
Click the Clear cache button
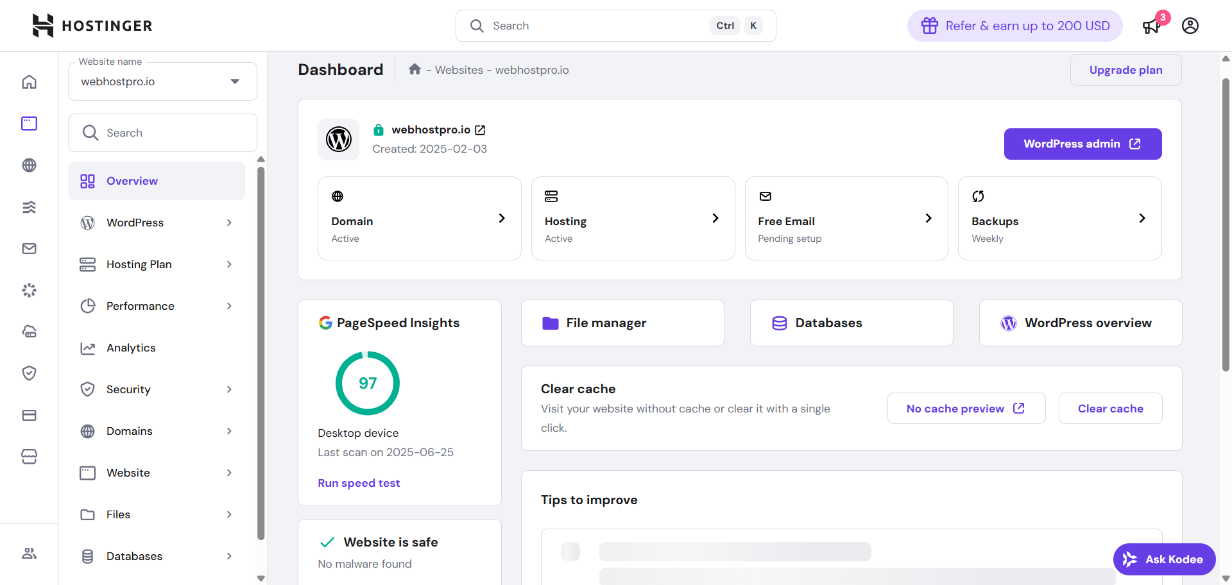pyautogui.click(x=1110, y=409)
